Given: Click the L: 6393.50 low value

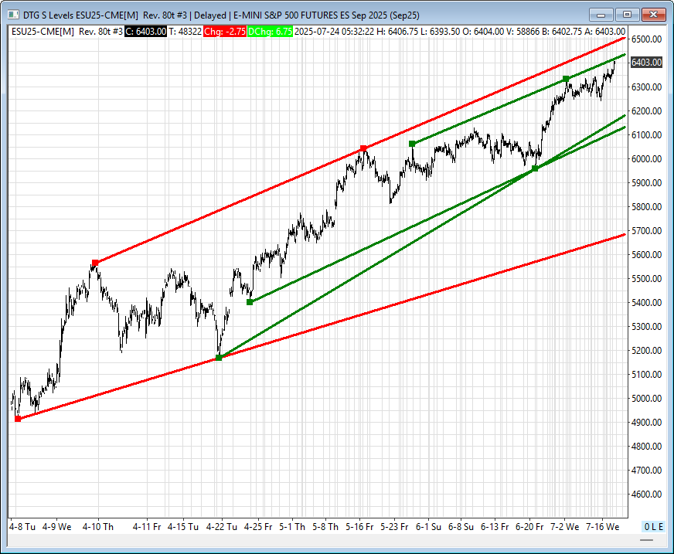Looking at the screenshot, I should [x=440, y=32].
